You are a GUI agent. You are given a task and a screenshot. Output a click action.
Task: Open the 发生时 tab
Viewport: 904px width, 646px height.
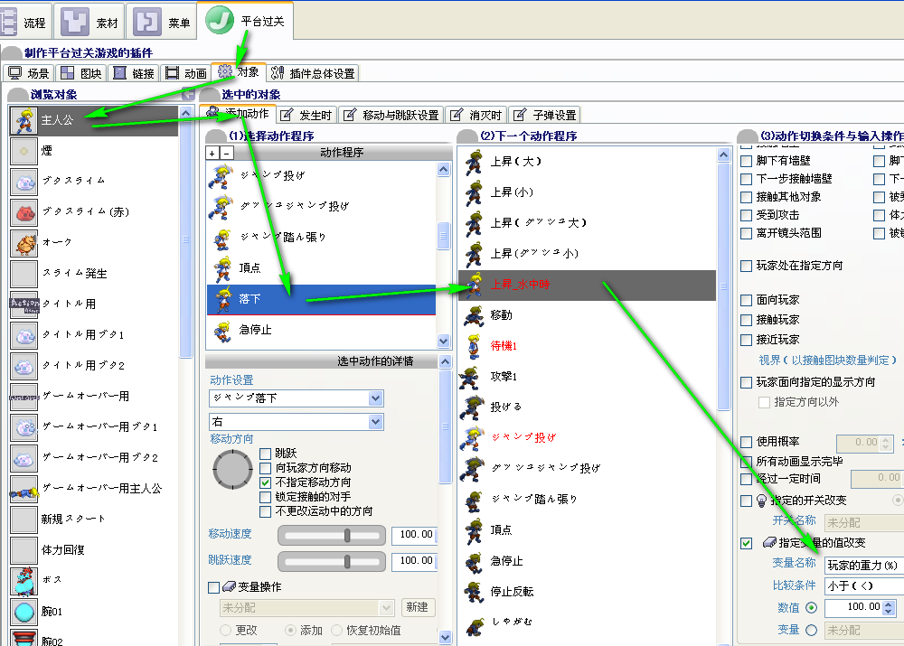point(306,116)
